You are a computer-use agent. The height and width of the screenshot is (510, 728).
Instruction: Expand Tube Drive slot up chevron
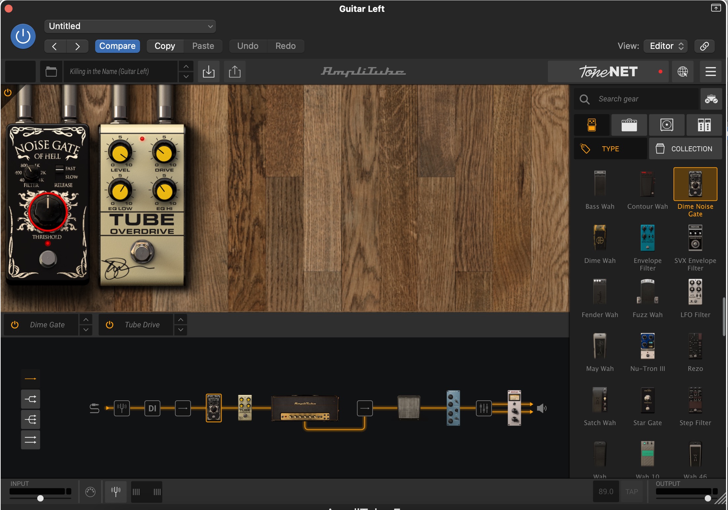pyautogui.click(x=181, y=319)
